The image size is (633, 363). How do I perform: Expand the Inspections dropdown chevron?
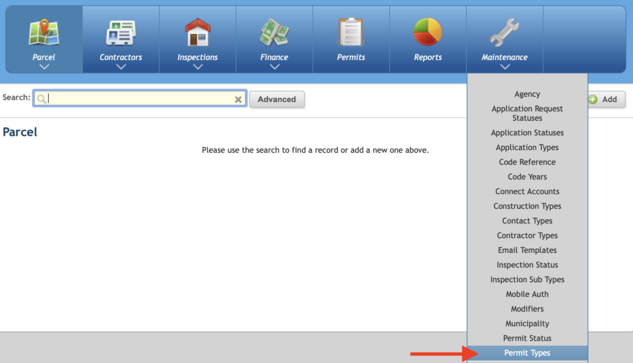click(197, 67)
